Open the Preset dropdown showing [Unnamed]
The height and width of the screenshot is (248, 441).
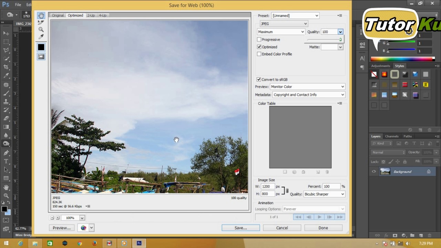click(x=295, y=15)
